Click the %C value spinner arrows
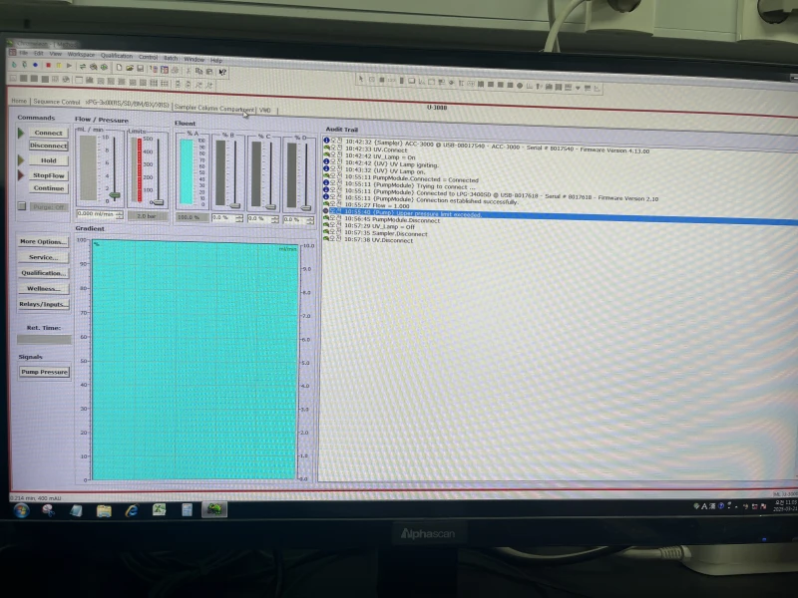The image size is (798, 598). point(275,219)
